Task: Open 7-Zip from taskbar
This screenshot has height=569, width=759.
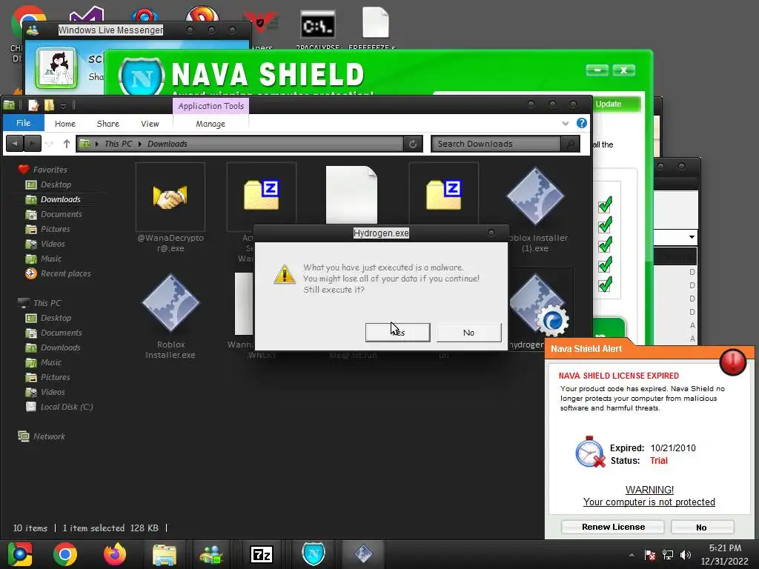Action: point(262,554)
